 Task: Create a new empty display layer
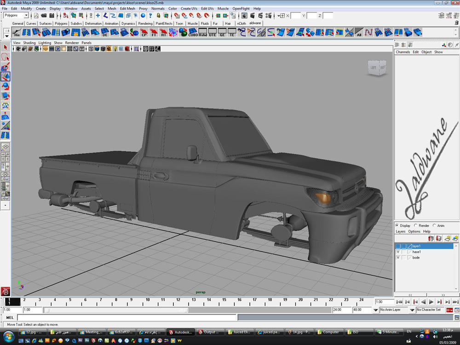point(448,238)
